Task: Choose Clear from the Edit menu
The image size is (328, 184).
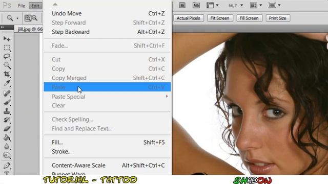Action: tap(107, 106)
